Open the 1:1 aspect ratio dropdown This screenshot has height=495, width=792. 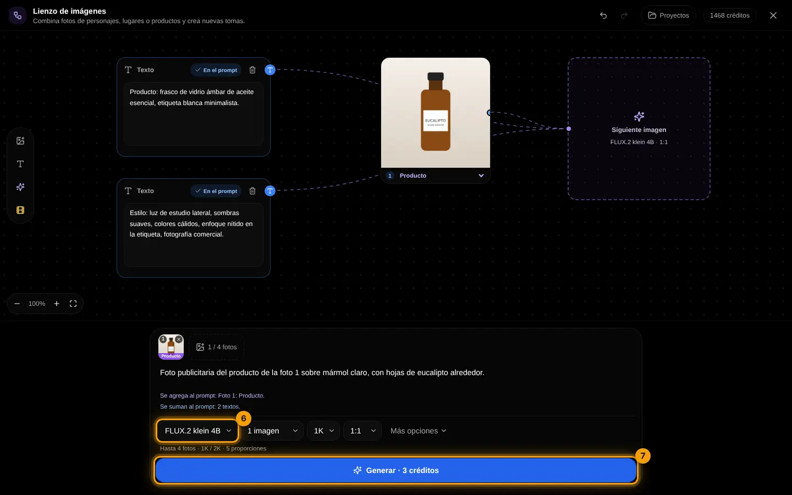pyautogui.click(x=362, y=431)
